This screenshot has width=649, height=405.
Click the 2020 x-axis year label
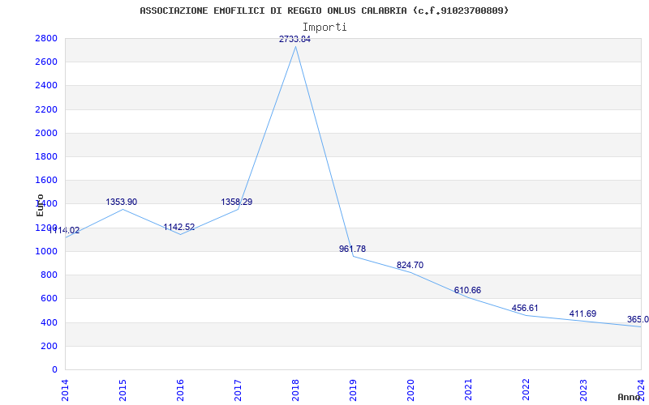point(410,390)
